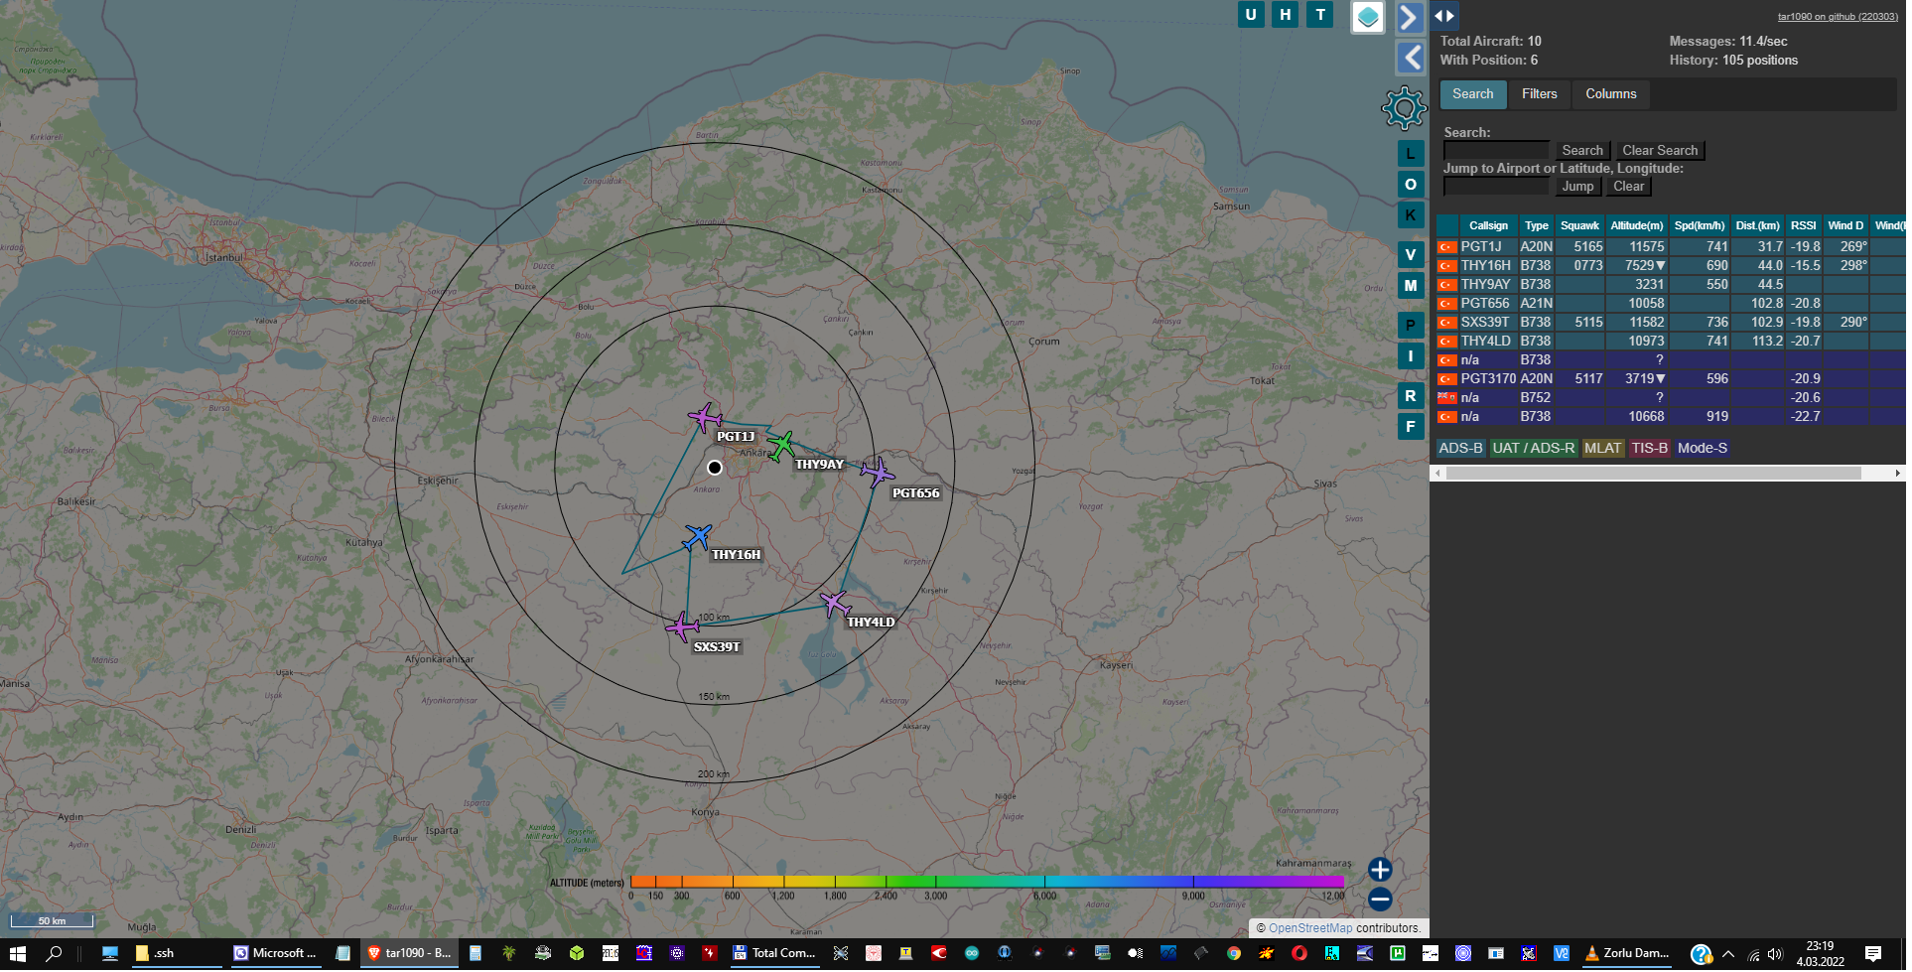The image size is (1912, 972).
Task: Toggle the K map option button
Action: pos(1410,215)
